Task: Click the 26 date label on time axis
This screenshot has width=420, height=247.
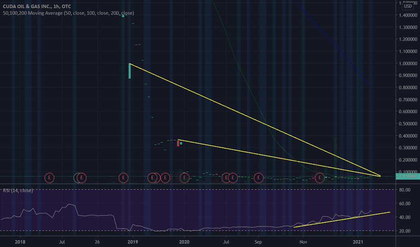Action: click(97, 242)
